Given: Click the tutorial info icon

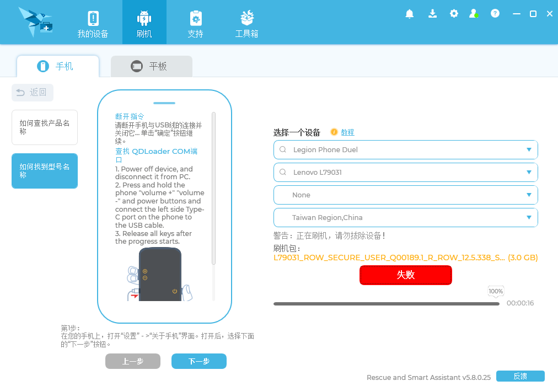Looking at the screenshot, I should (334, 132).
